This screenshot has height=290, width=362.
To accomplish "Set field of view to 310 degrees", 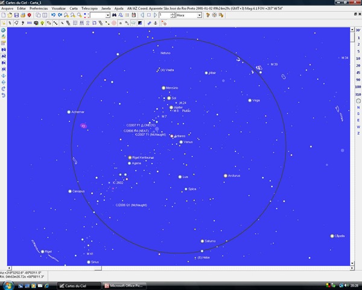I will point(358,94).
